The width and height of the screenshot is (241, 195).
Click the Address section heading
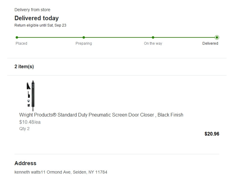[25, 163]
